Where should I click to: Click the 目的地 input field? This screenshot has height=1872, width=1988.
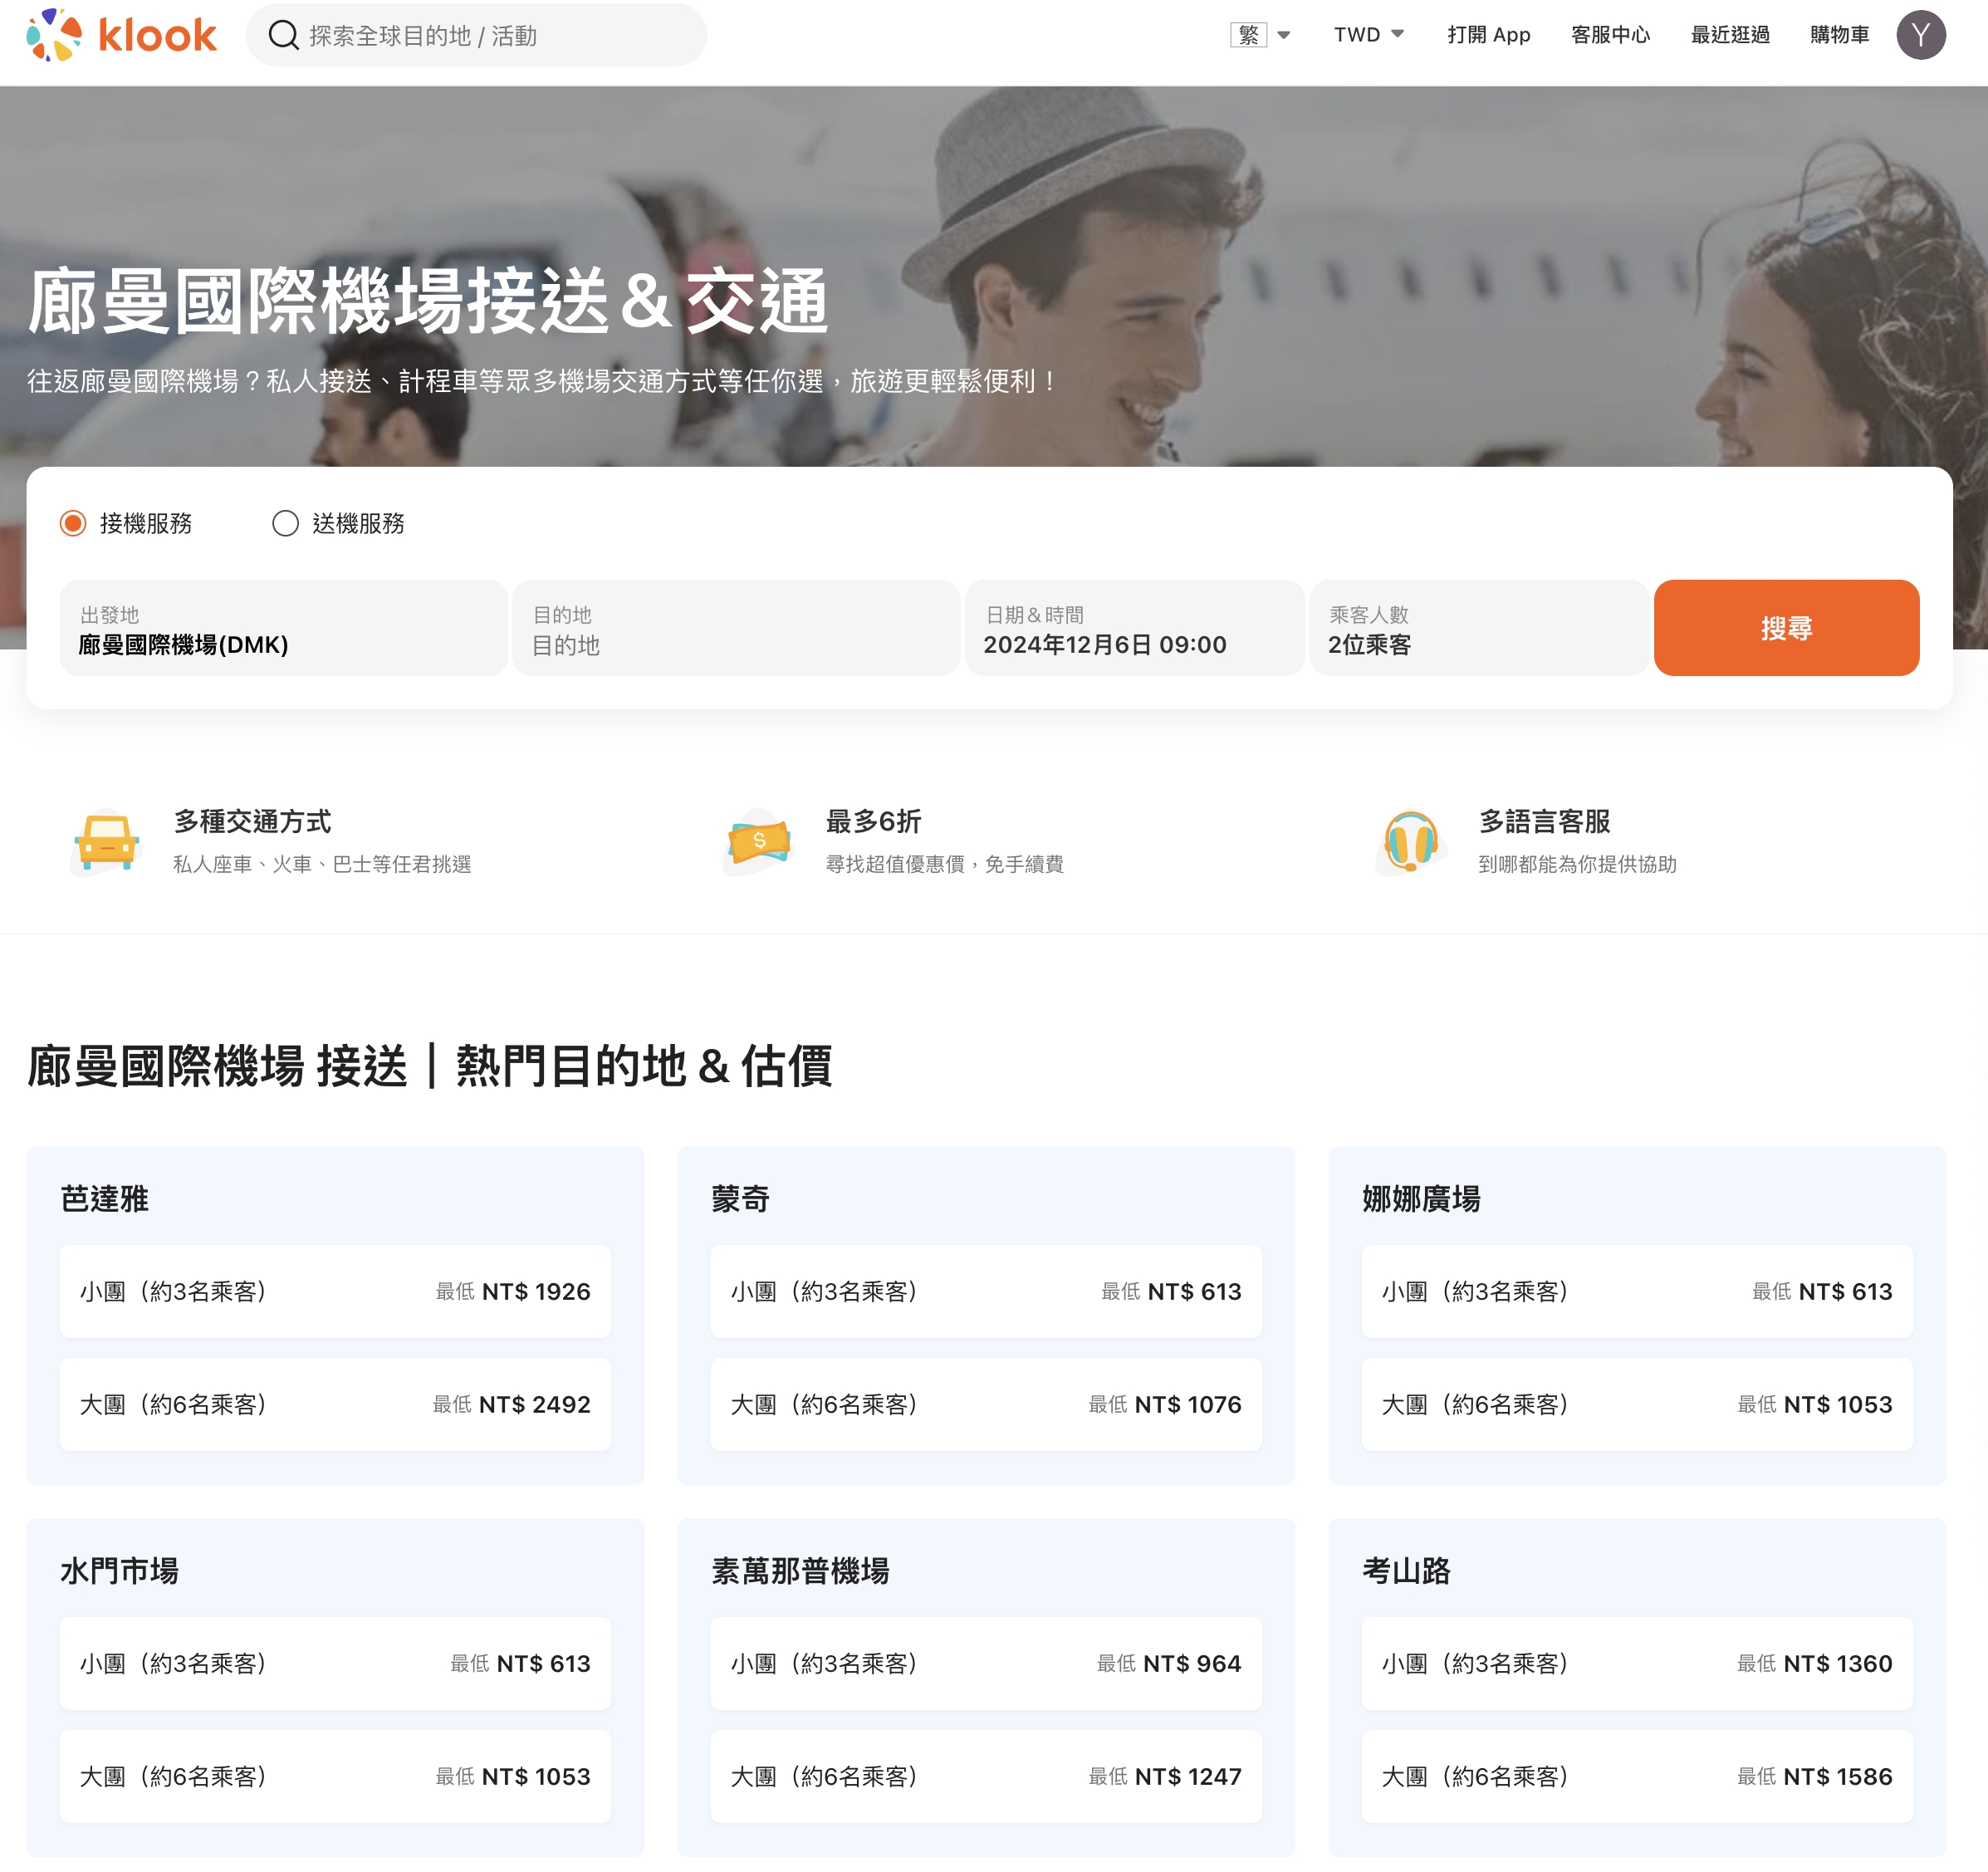point(736,628)
